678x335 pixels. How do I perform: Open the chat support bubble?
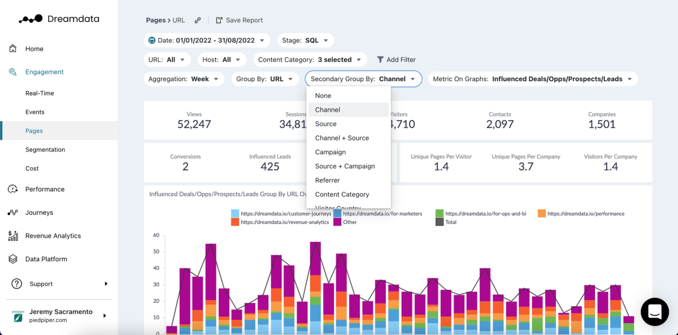654,311
